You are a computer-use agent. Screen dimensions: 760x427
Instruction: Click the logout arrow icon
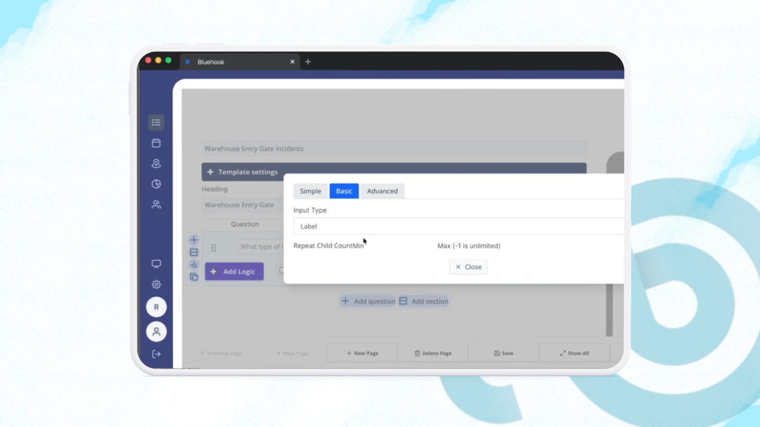(x=156, y=354)
